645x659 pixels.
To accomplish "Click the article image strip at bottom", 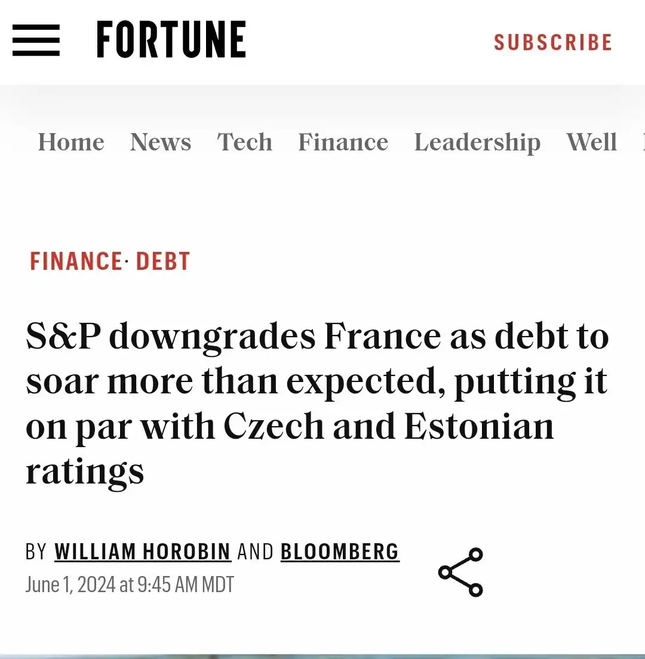I will click(x=322, y=657).
